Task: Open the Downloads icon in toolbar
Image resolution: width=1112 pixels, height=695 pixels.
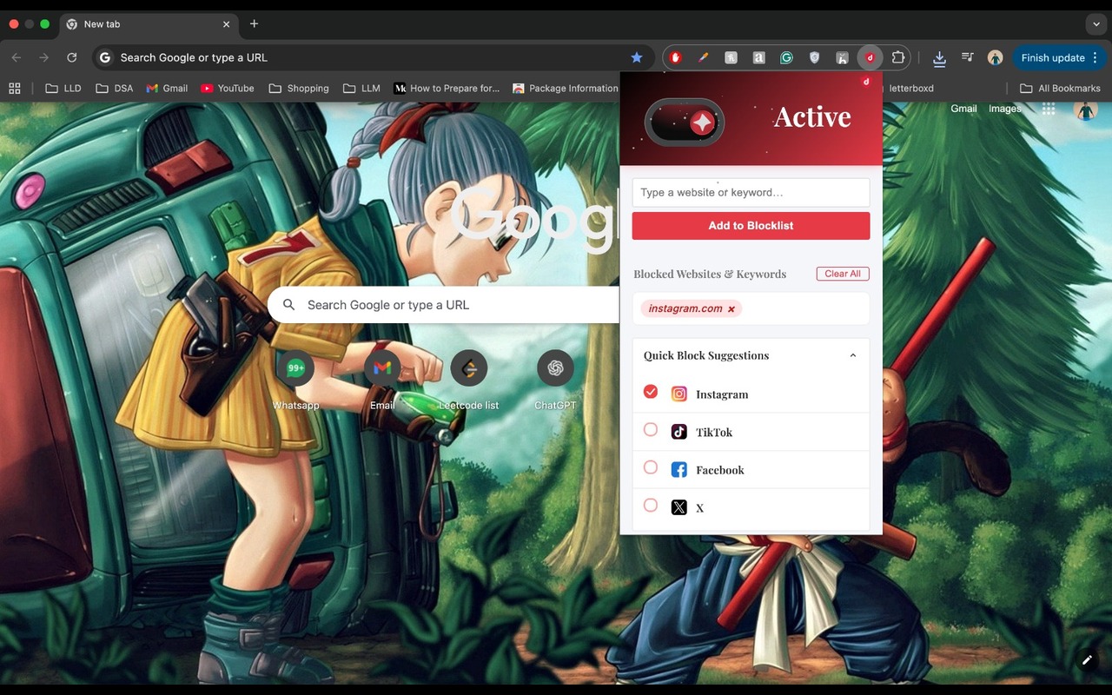Action: point(939,58)
